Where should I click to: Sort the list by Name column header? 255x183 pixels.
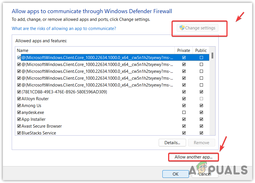94,51
